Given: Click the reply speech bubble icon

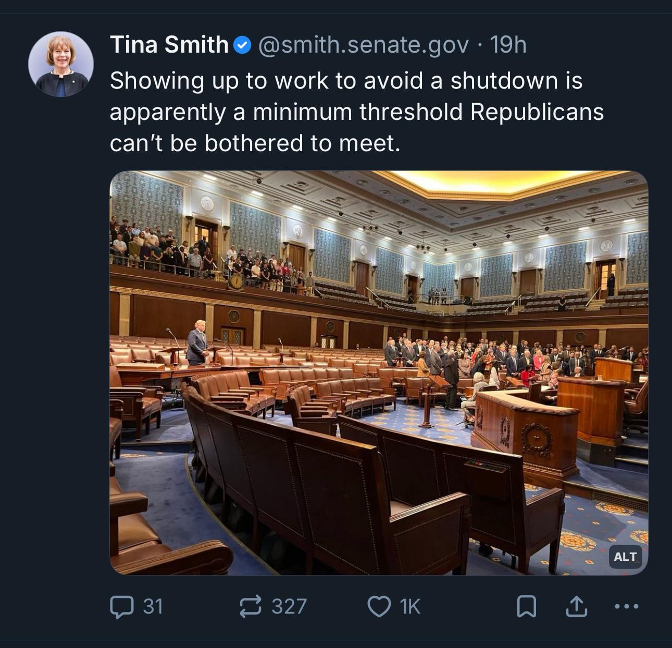Looking at the screenshot, I should (x=121, y=606).
